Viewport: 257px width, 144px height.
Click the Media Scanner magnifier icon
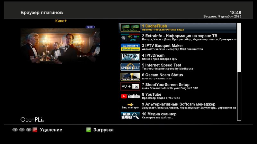(130, 116)
